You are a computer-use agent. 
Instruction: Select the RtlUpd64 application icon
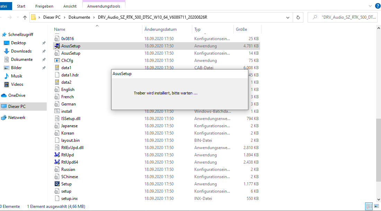[57, 162]
